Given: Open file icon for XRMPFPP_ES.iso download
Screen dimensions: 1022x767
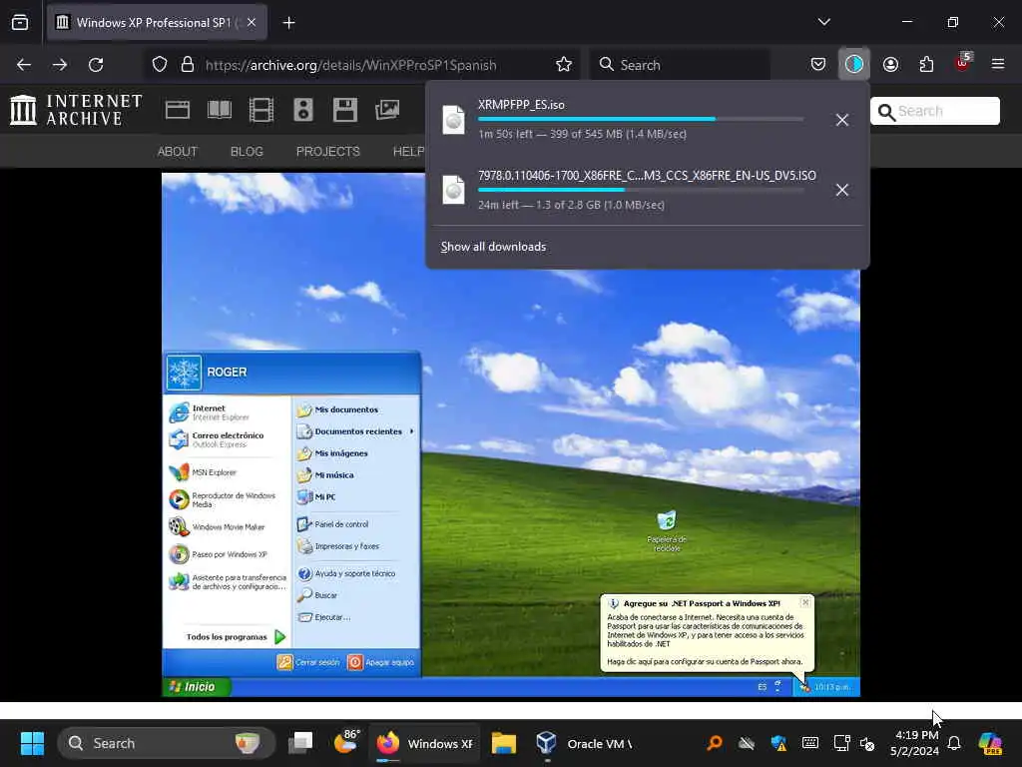Looking at the screenshot, I should 454,120.
